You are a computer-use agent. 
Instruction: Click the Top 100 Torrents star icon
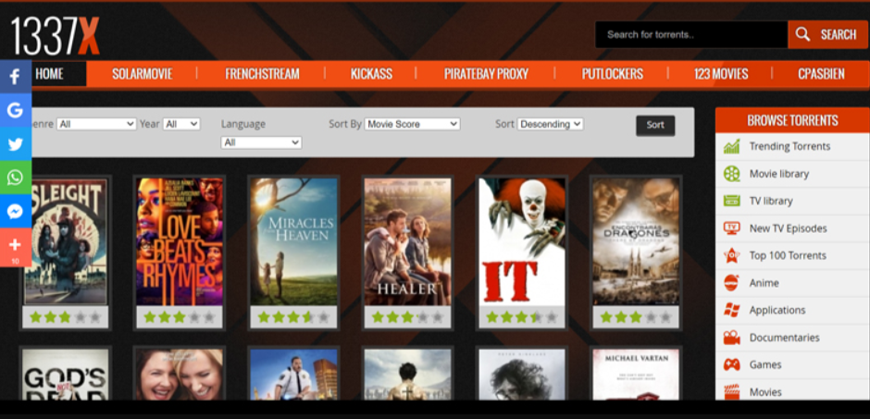point(732,255)
